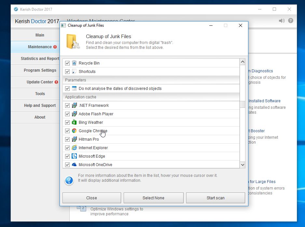The width and height of the screenshot is (305, 227).
Task: Click 'Optimize Windows settings' item in background
Action: 117,211
